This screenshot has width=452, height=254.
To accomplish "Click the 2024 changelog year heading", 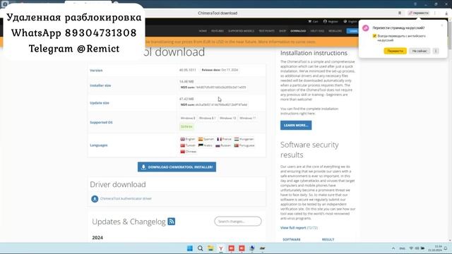I will pos(97,238).
